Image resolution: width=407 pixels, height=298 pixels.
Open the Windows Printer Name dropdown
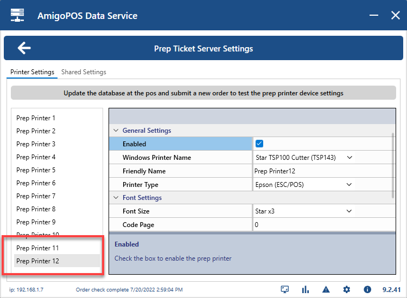point(349,158)
